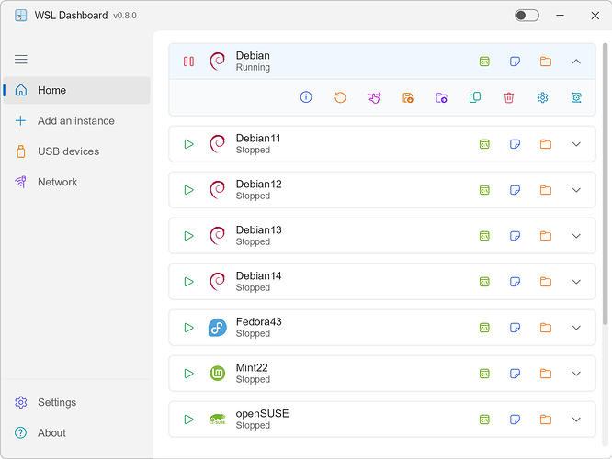
Task: Click the Mint22 logo
Action: point(218,374)
